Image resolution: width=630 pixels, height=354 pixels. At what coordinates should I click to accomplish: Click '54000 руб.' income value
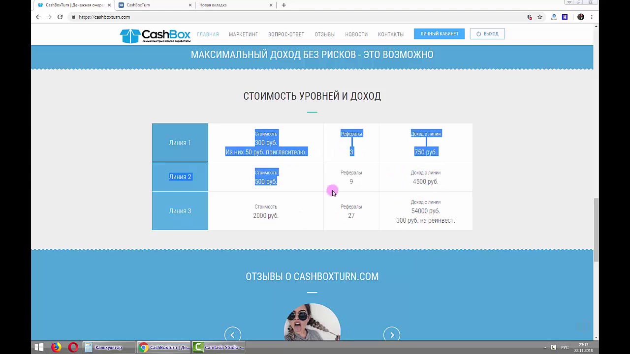click(x=425, y=211)
